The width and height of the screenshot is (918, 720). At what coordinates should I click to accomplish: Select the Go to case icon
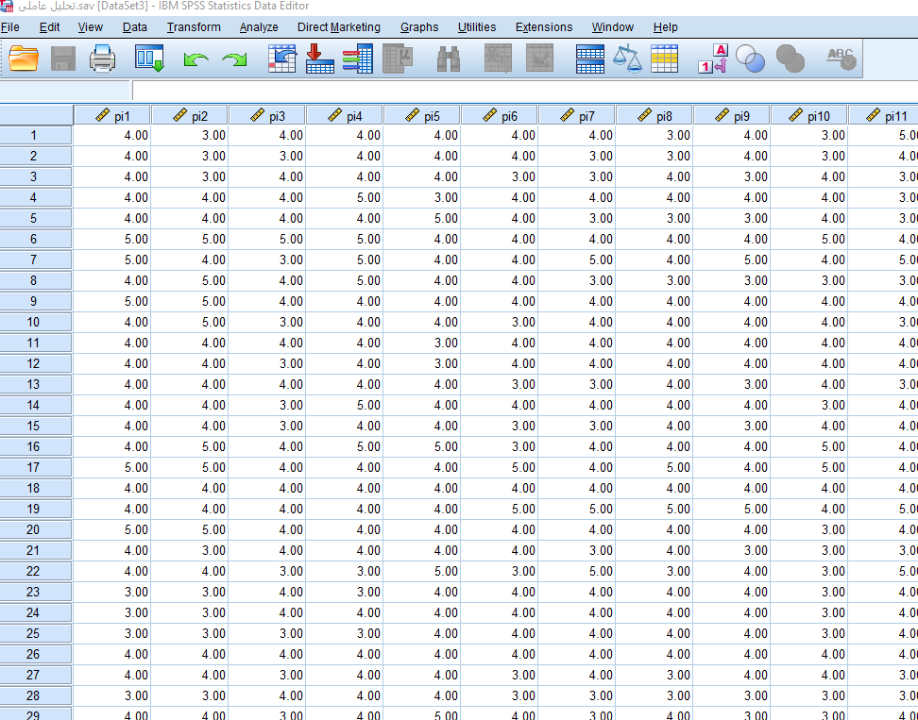(x=281, y=59)
